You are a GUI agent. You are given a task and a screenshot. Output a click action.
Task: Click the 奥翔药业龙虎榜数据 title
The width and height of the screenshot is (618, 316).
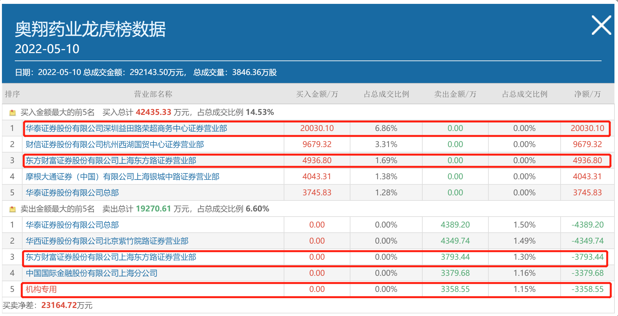coord(90,29)
